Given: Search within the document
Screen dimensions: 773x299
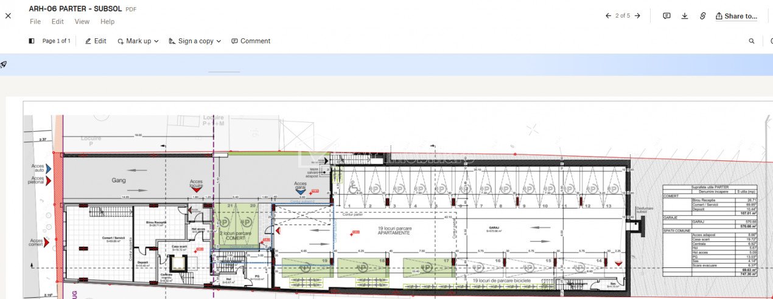Looking at the screenshot, I should (x=752, y=41).
